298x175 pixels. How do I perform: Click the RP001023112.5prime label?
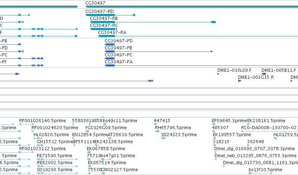pyautogui.click(x=42, y=149)
